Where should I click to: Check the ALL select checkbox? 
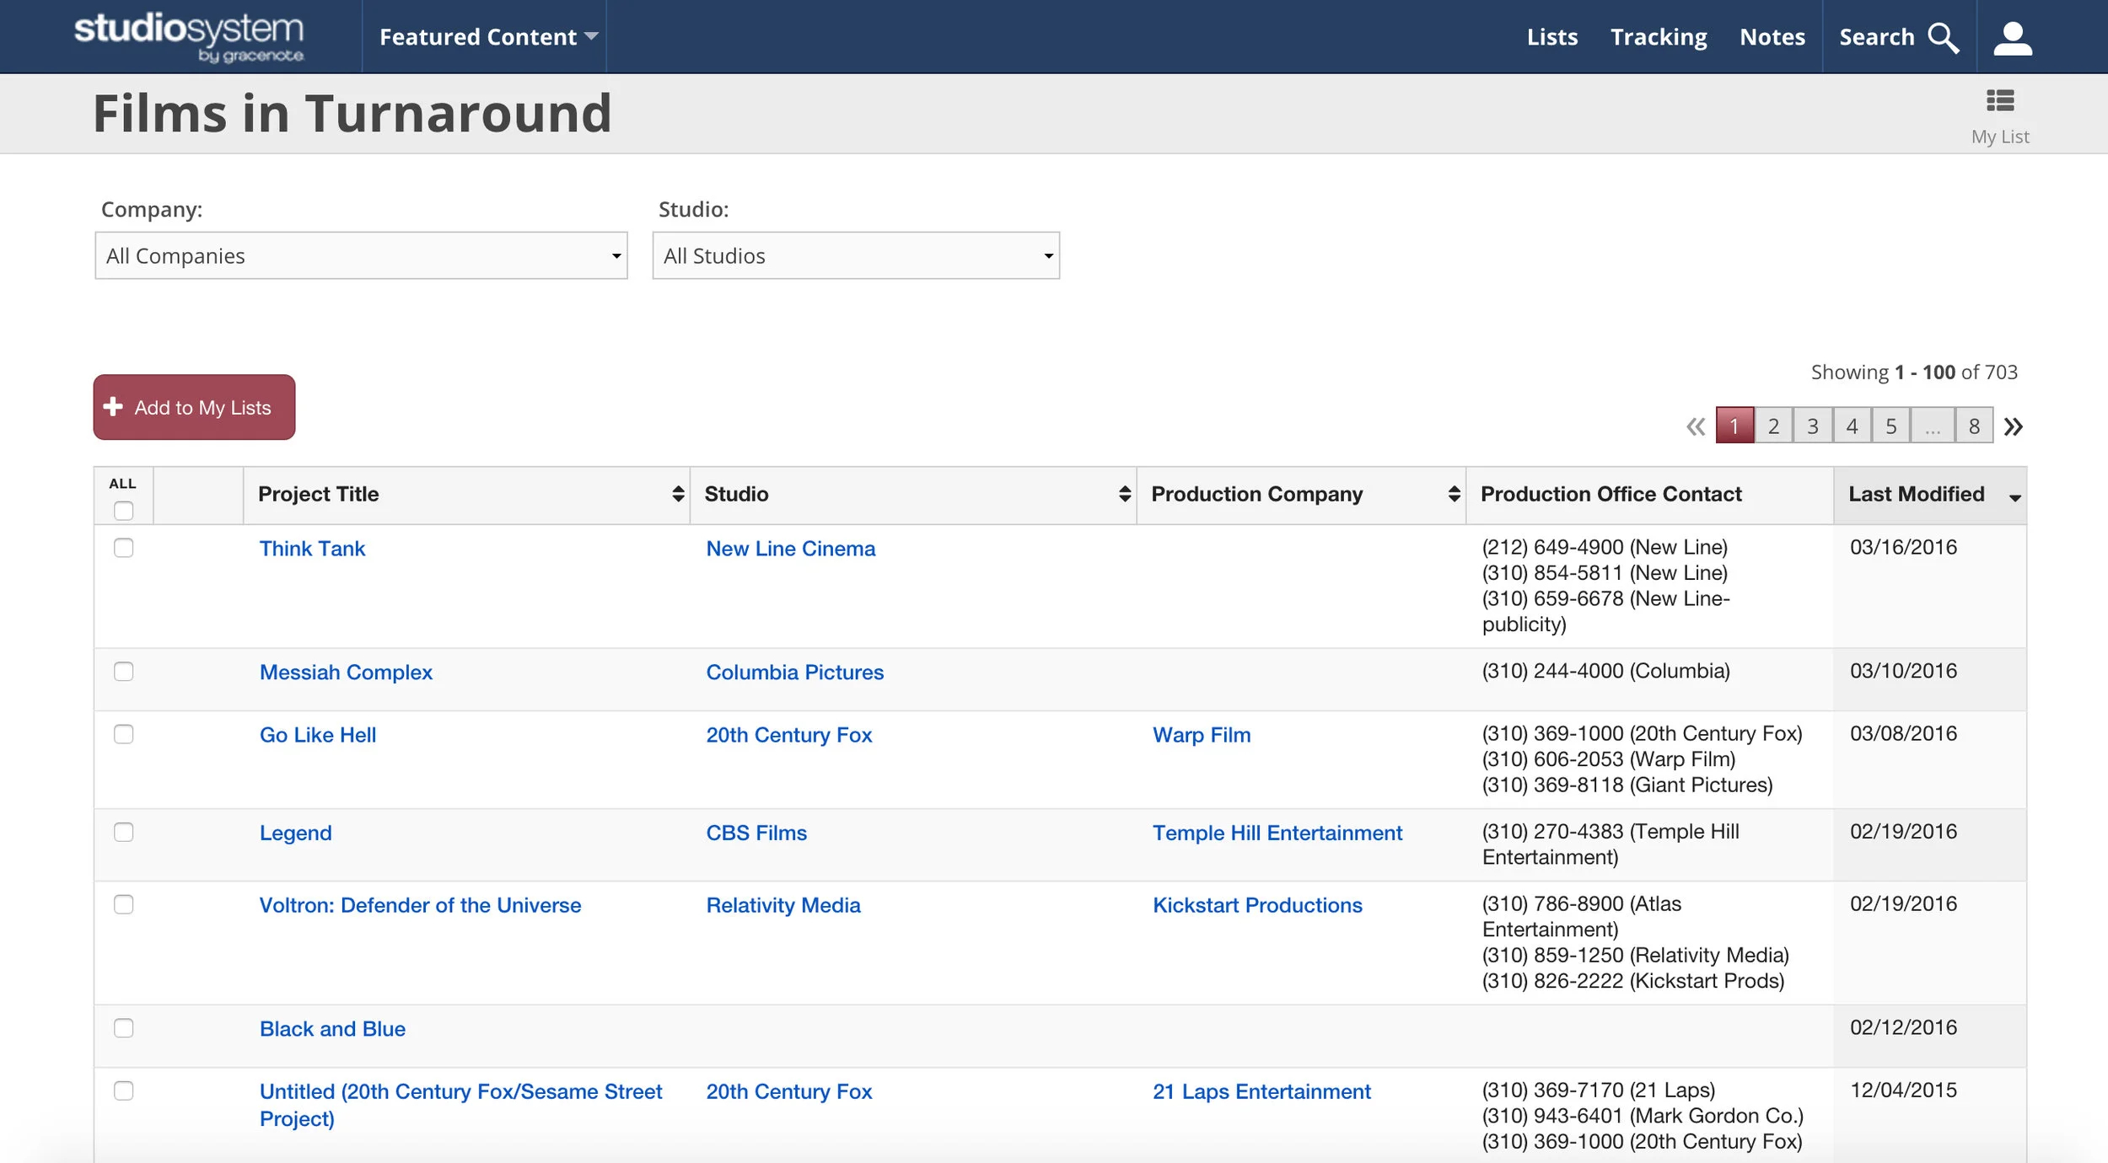[x=124, y=511]
